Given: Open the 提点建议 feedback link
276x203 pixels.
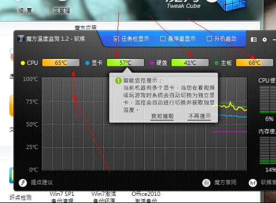Looking at the screenshot, I should tap(42, 183).
